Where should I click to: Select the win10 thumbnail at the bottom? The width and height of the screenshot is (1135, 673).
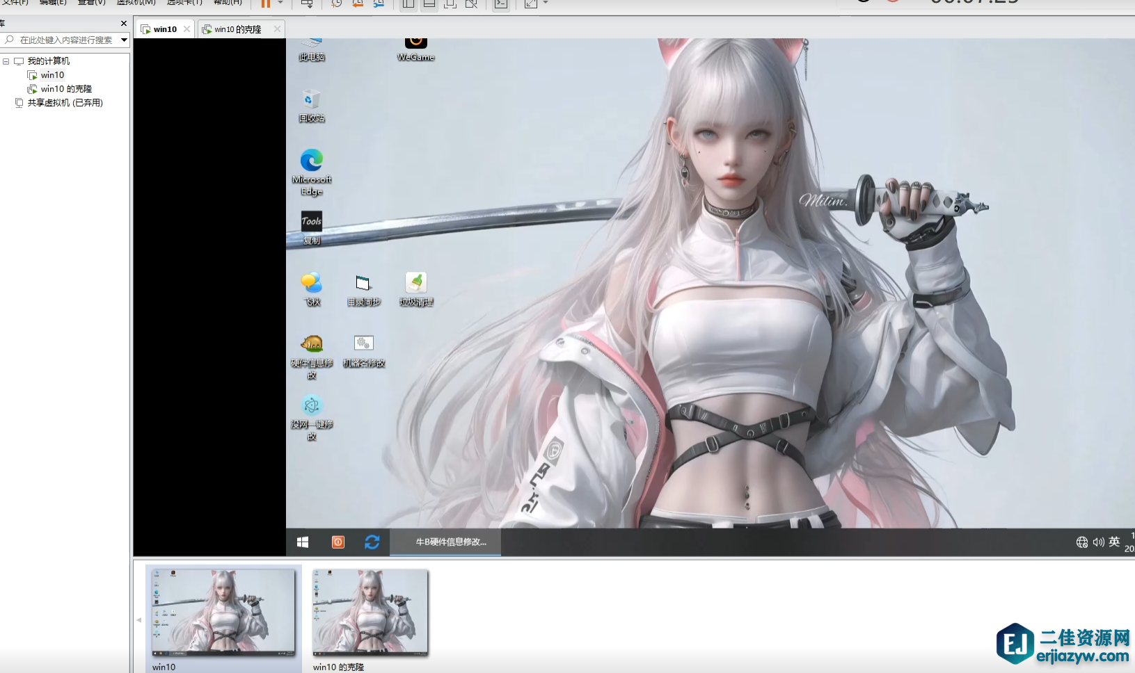point(223,614)
